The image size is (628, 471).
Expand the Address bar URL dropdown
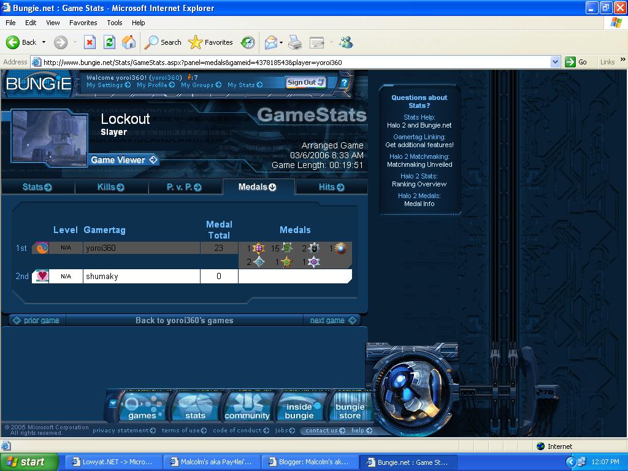click(x=555, y=62)
